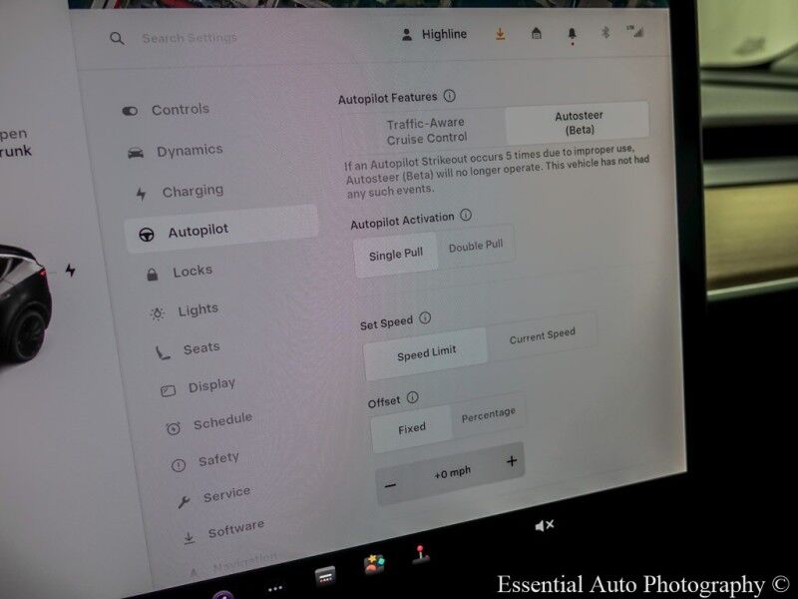
Task: Choose Double Pull activation
Action: (476, 246)
